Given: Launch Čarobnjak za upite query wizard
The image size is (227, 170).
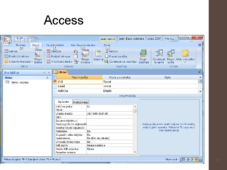Looking at the screenshot, I should pyautogui.click(x=159, y=57).
